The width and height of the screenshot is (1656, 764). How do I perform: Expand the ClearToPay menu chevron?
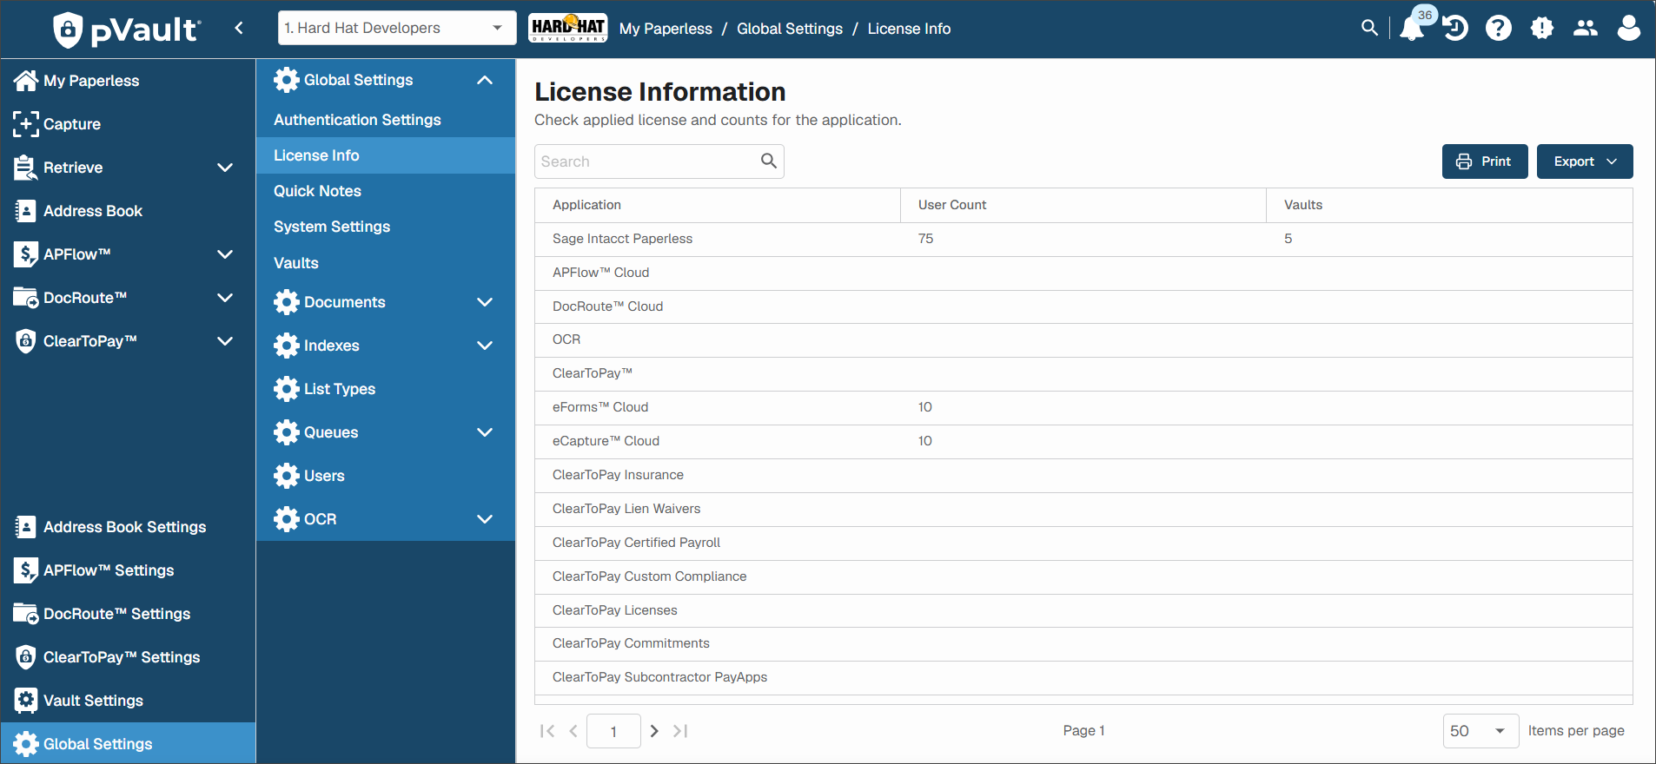pyautogui.click(x=225, y=341)
